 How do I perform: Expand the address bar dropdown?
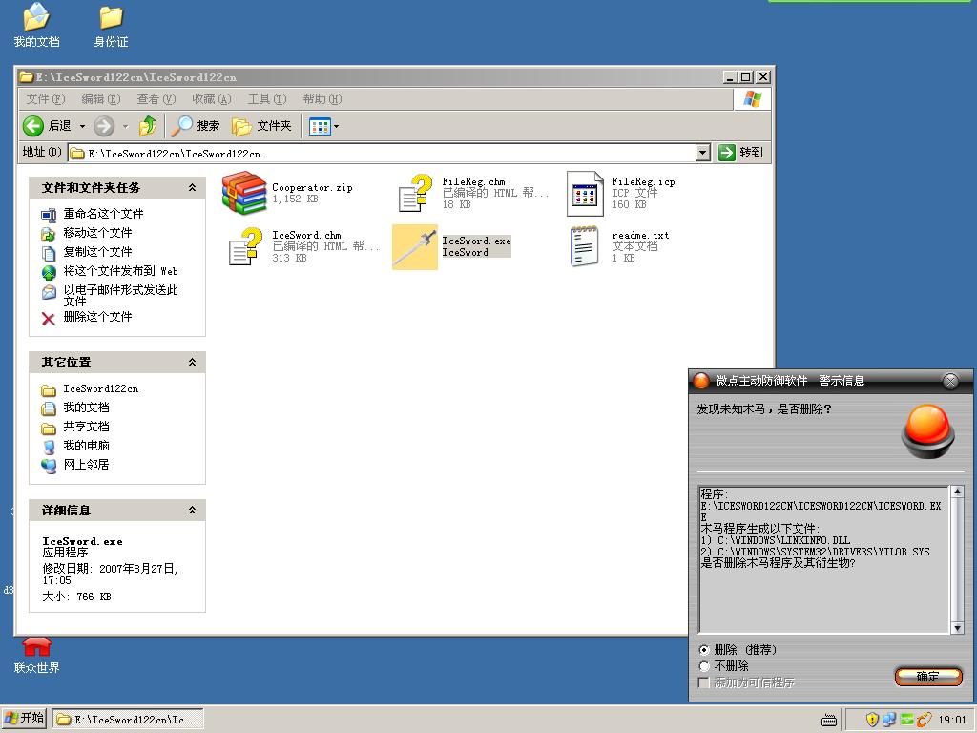pyautogui.click(x=703, y=153)
